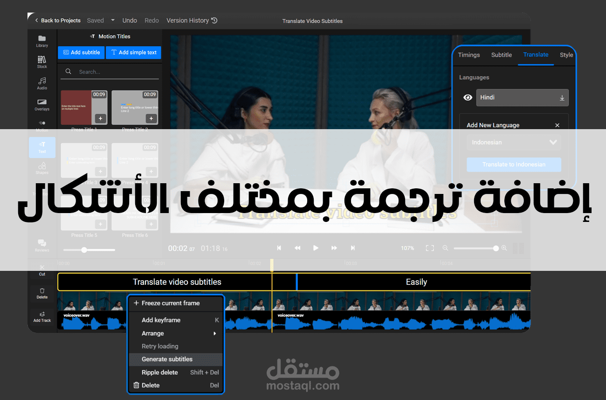This screenshot has height=400, width=606.
Task: Click the zoom in magnifier icon
Action: (504, 248)
